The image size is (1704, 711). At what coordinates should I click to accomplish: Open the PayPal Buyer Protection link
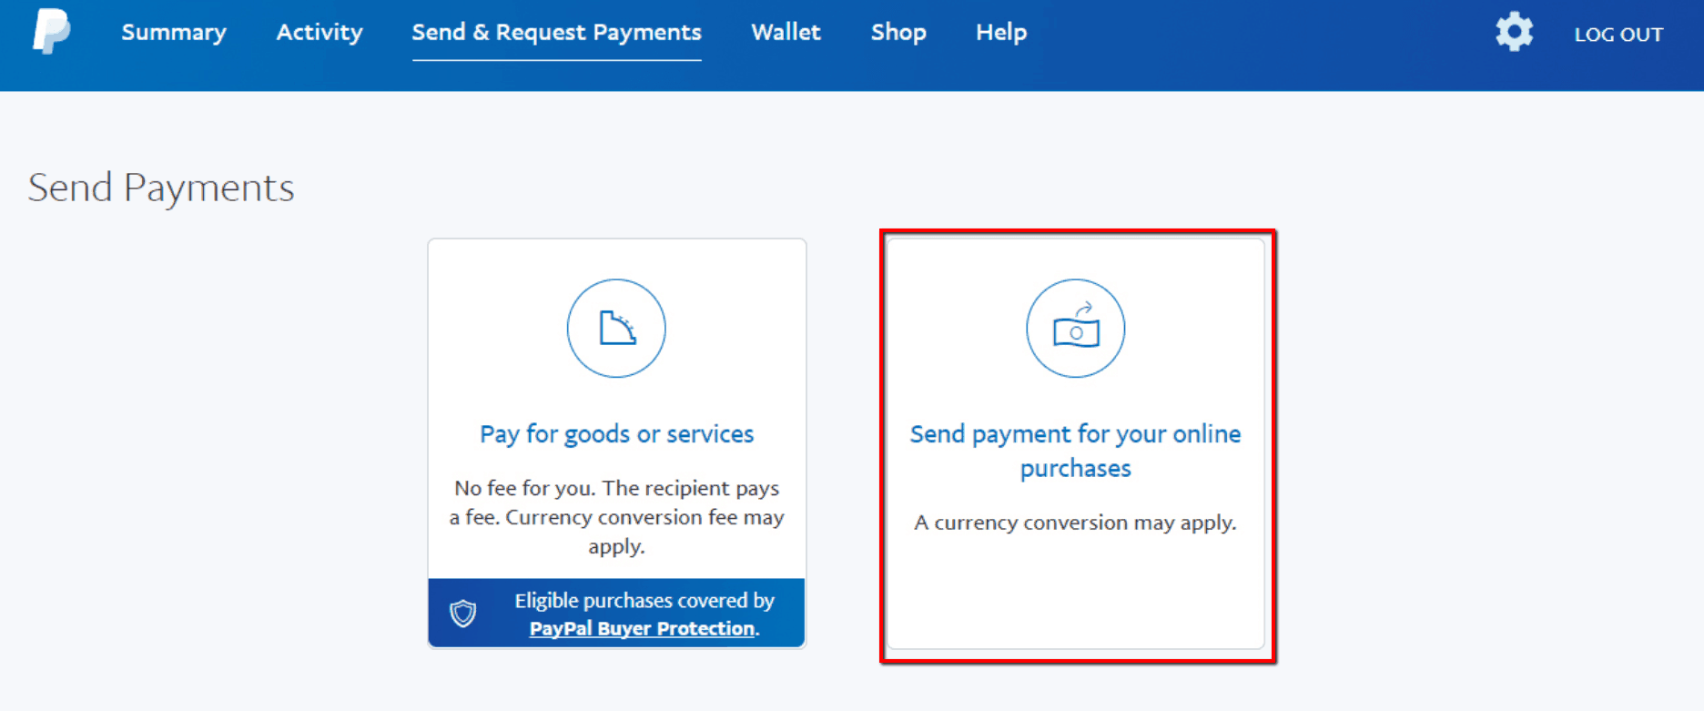642,629
